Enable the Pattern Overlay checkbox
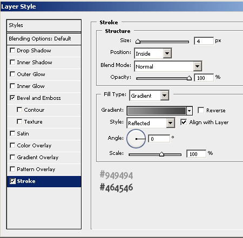Viewport: 243px width, 238px height. pos(12,169)
